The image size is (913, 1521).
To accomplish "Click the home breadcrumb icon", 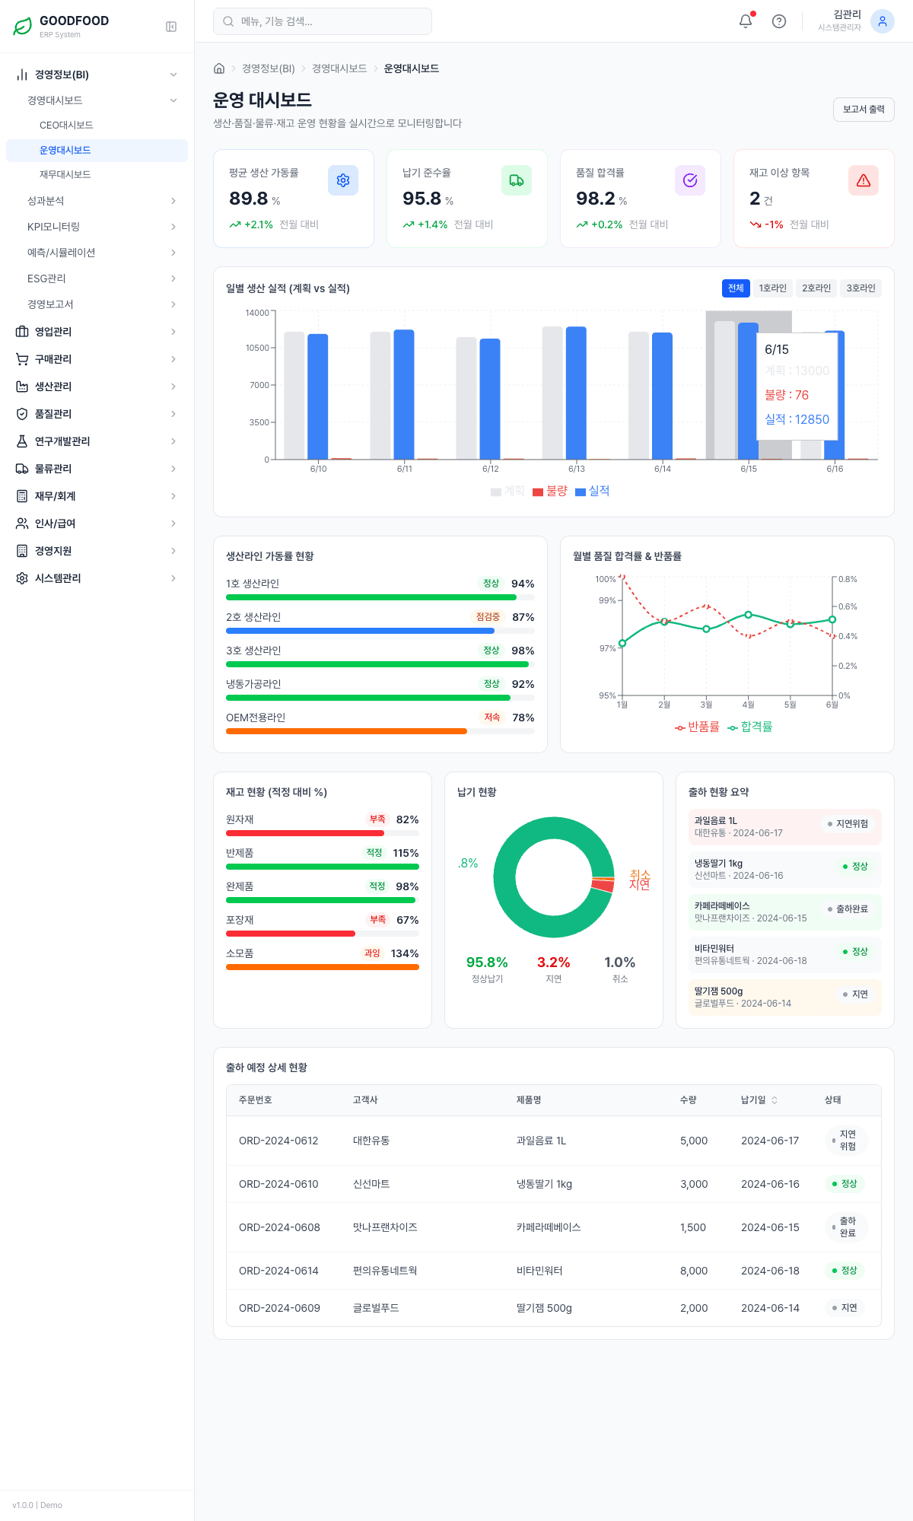I will pos(219,68).
